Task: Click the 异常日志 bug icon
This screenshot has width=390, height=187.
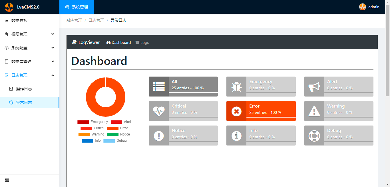Action: [x=11, y=102]
